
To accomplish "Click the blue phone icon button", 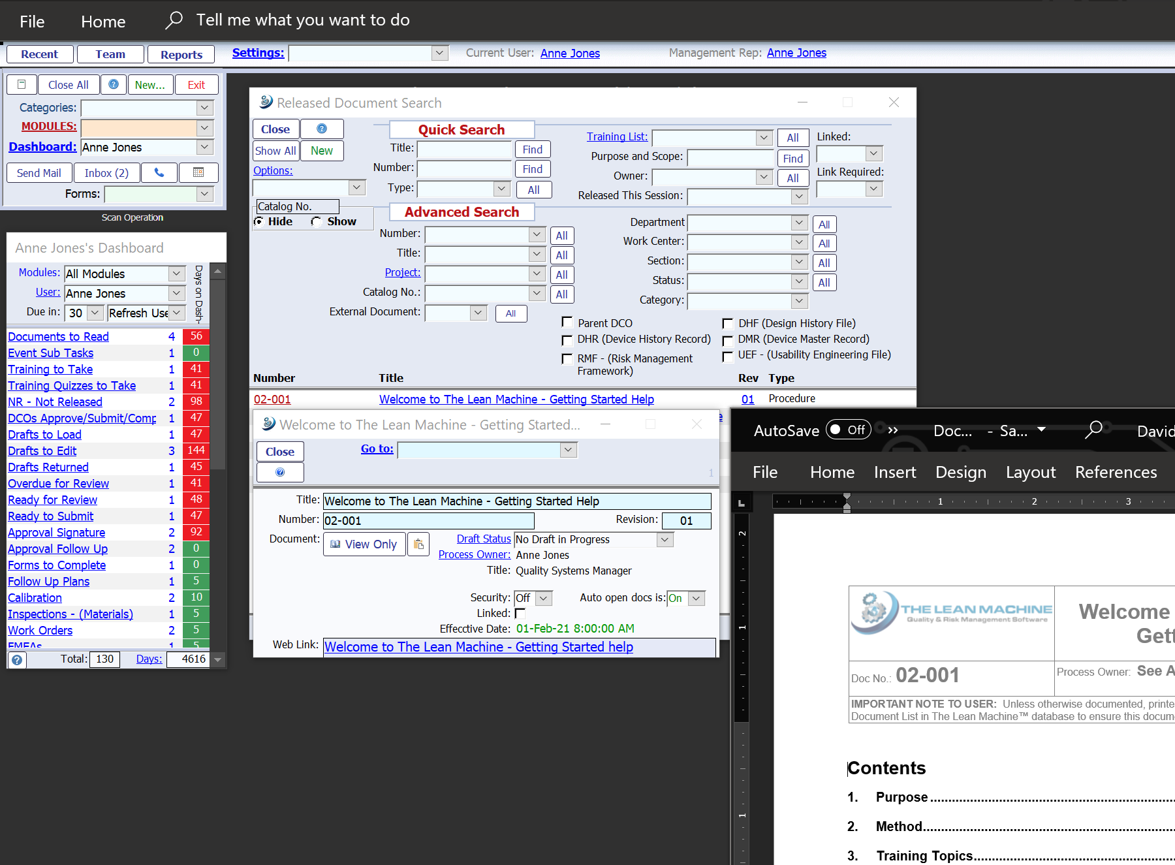I will pyautogui.click(x=159, y=173).
